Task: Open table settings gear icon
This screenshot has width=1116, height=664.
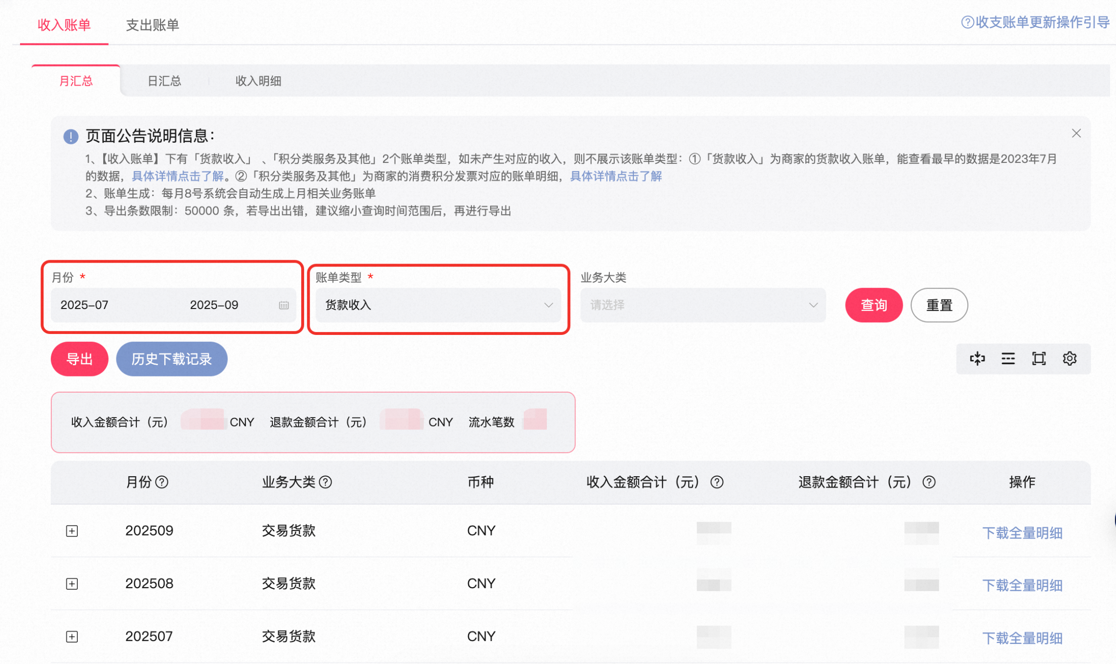Action: tap(1070, 358)
